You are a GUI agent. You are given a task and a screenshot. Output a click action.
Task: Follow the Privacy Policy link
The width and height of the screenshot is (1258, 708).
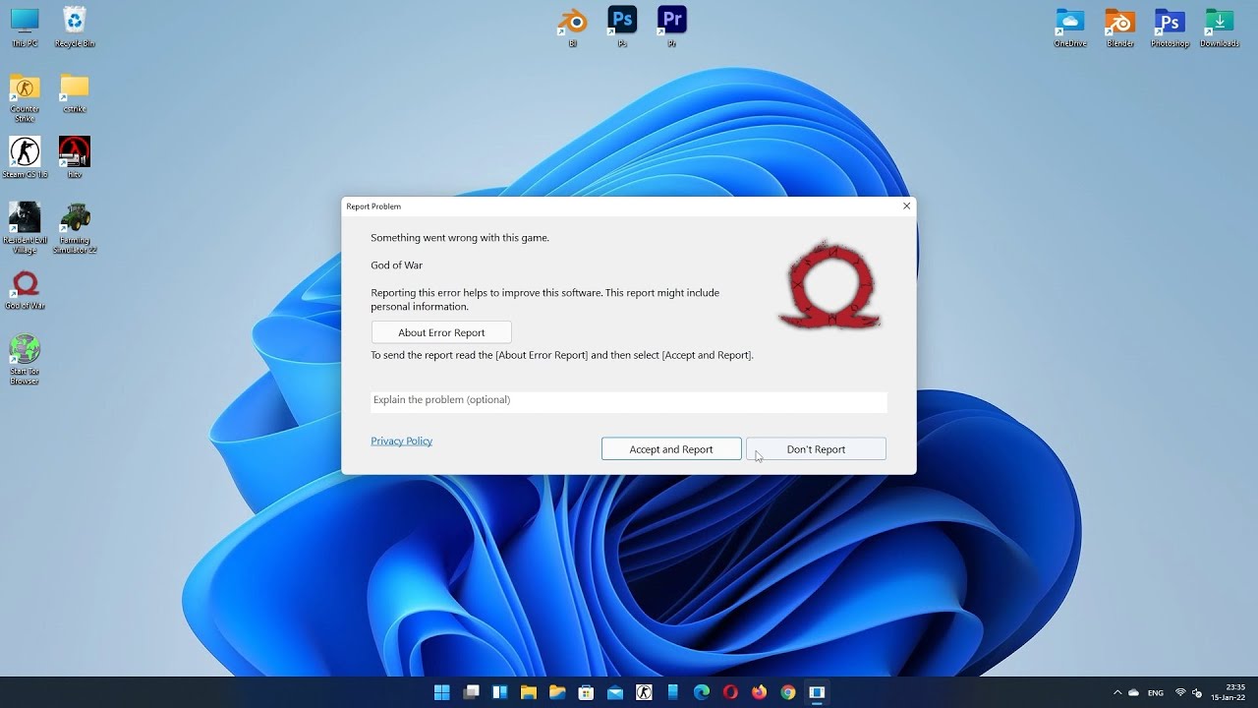(x=401, y=441)
